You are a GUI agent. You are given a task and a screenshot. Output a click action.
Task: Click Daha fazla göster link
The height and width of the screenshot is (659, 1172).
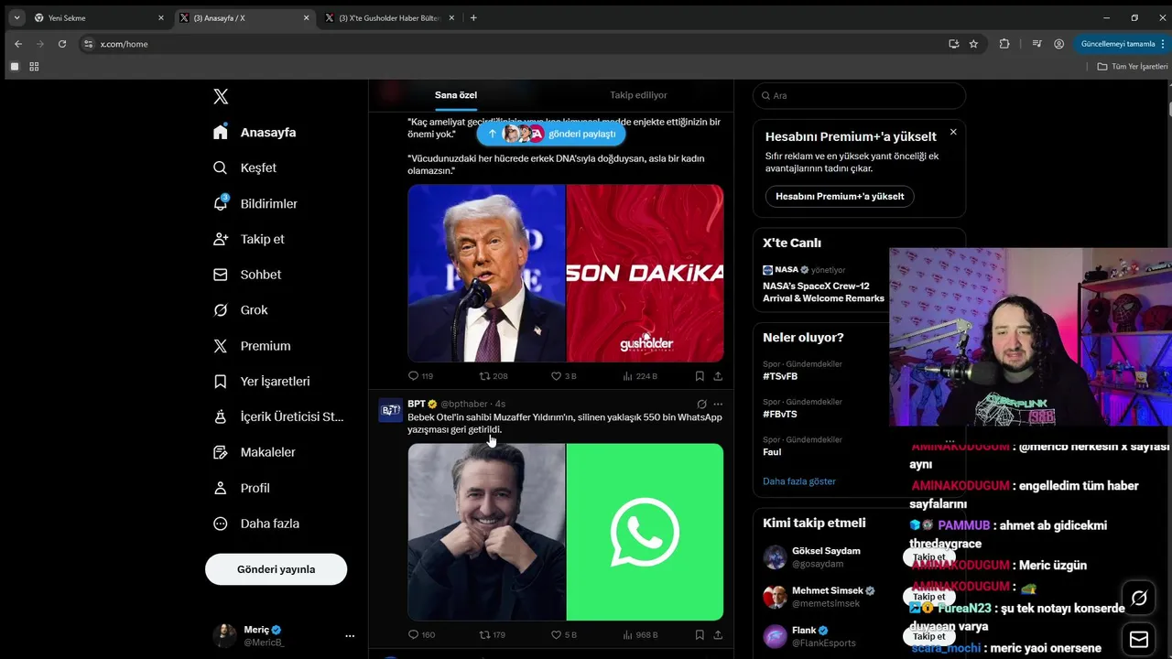tap(799, 481)
